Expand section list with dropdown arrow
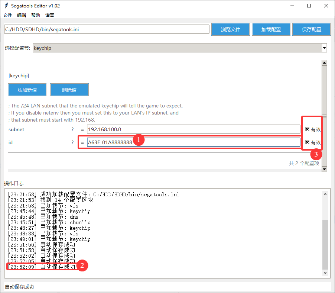Viewport: 335px width, 293px height. tap(324, 48)
